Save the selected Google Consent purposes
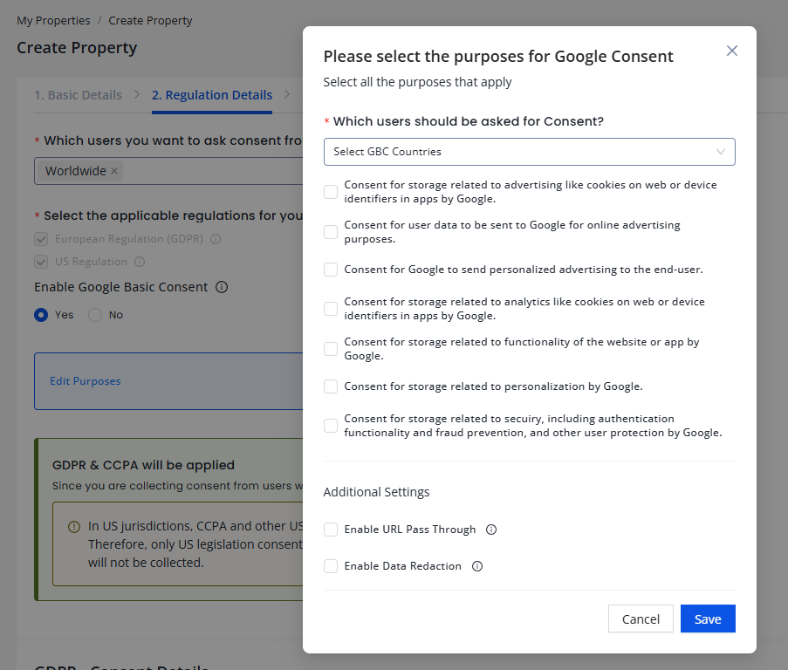This screenshot has height=670, width=788. click(x=707, y=618)
